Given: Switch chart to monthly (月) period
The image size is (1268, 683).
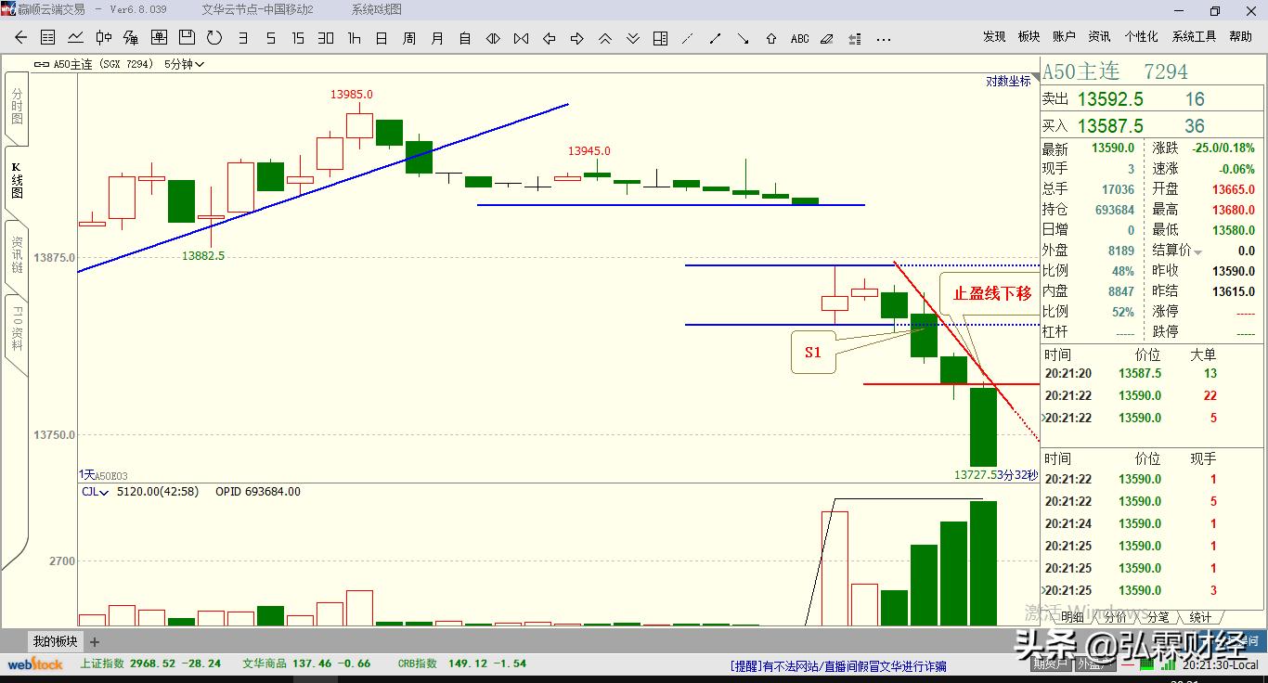Looking at the screenshot, I should click(437, 38).
